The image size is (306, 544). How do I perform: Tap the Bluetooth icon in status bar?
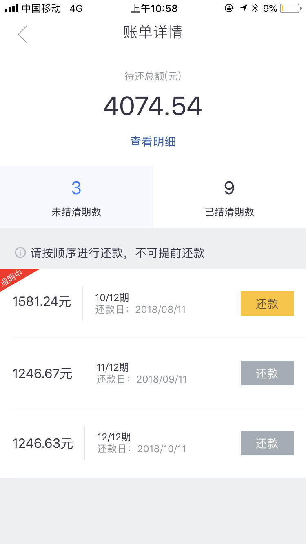point(255,8)
